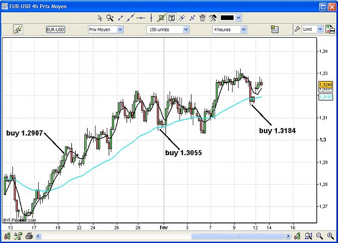Expand the drawing color dropdown arrow
This screenshot has width=338, height=243.
(238, 18)
